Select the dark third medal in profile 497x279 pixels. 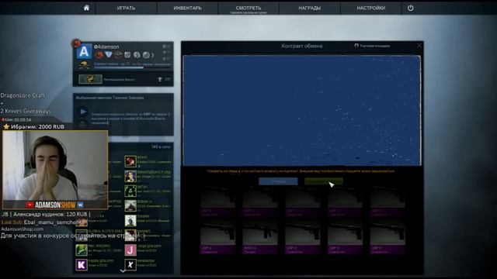[x=118, y=55]
